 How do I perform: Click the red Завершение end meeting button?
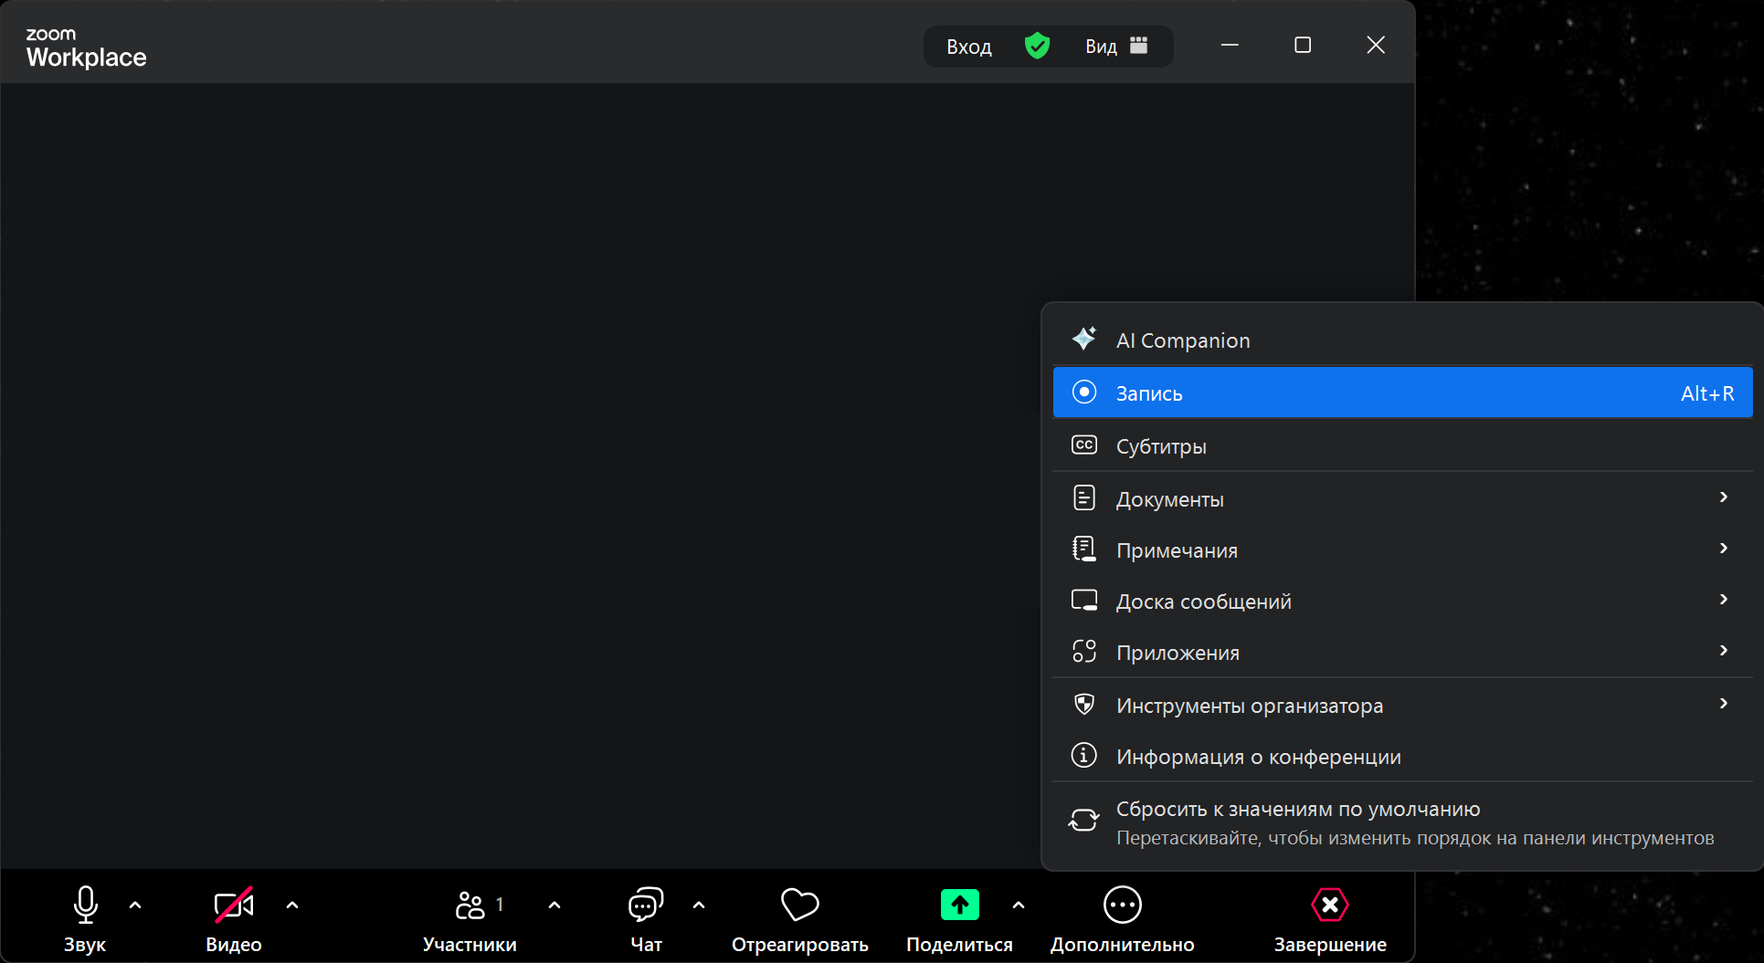(1329, 905)
